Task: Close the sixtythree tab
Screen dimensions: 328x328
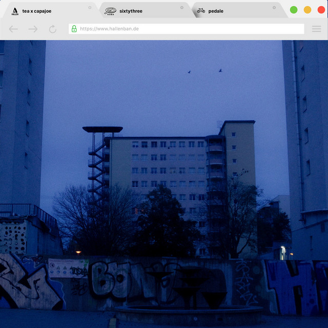Action: (x=182, y=8)
